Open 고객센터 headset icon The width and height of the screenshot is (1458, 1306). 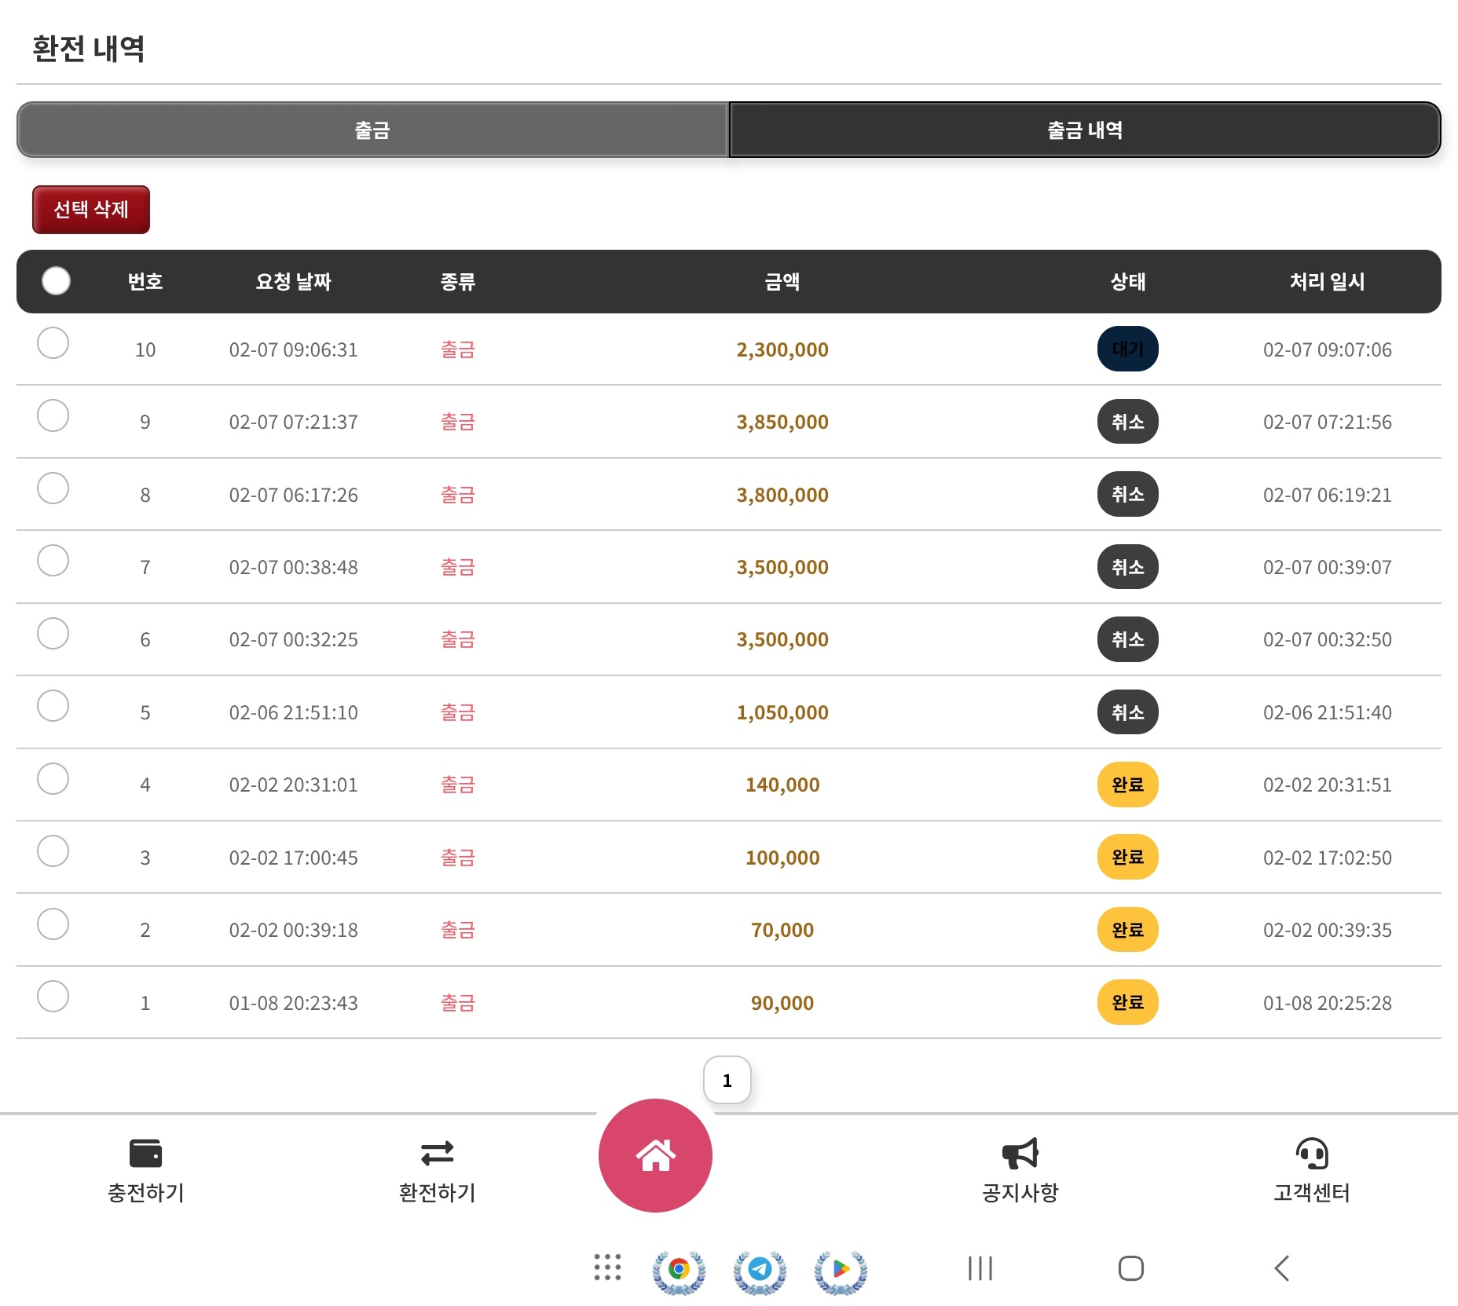pyautogui.click(x=1311, y=1154)
